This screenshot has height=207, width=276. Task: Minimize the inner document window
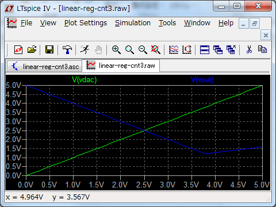[243, 24]
